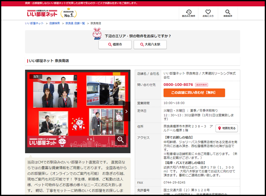This screenshot has width=266, height=196.
Task: Click the アクセス row label
Action: coord(143,138)
